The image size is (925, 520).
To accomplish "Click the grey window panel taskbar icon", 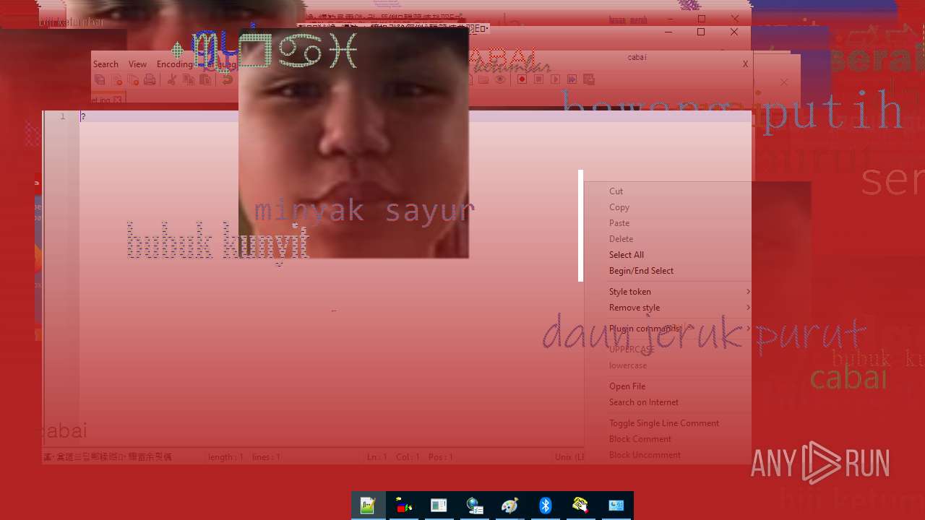I will pyautogui.click(x=439, y=506).
